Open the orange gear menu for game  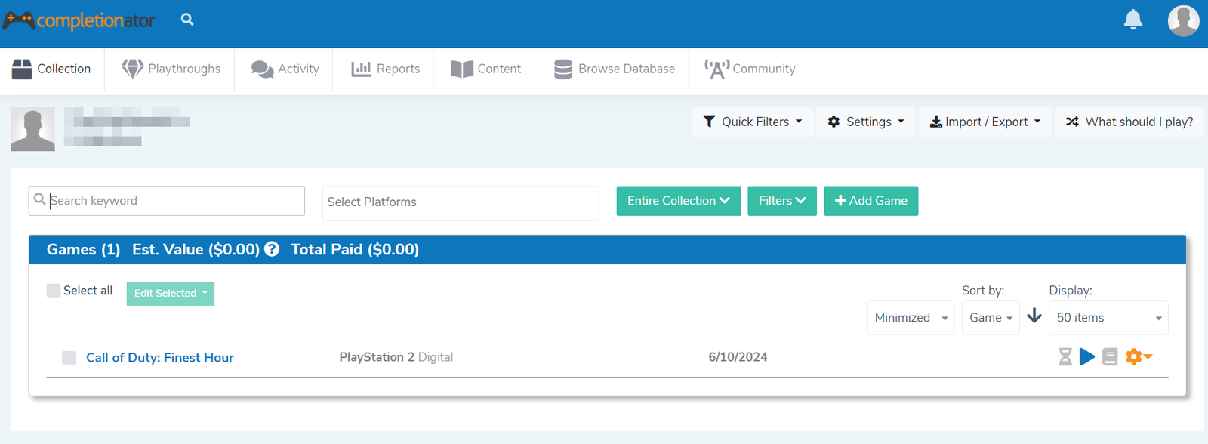pos(1137,356)
